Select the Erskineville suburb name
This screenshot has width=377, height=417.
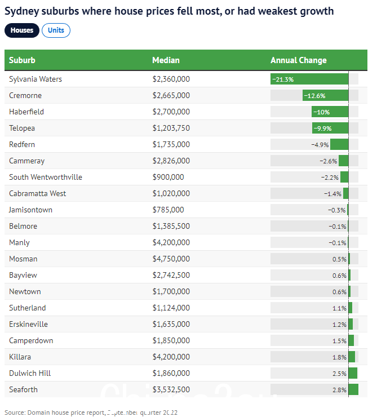[28, 324]
